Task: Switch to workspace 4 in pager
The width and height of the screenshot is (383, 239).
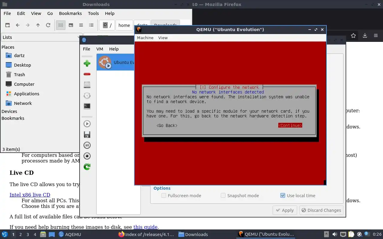Action: coord(35,235)
